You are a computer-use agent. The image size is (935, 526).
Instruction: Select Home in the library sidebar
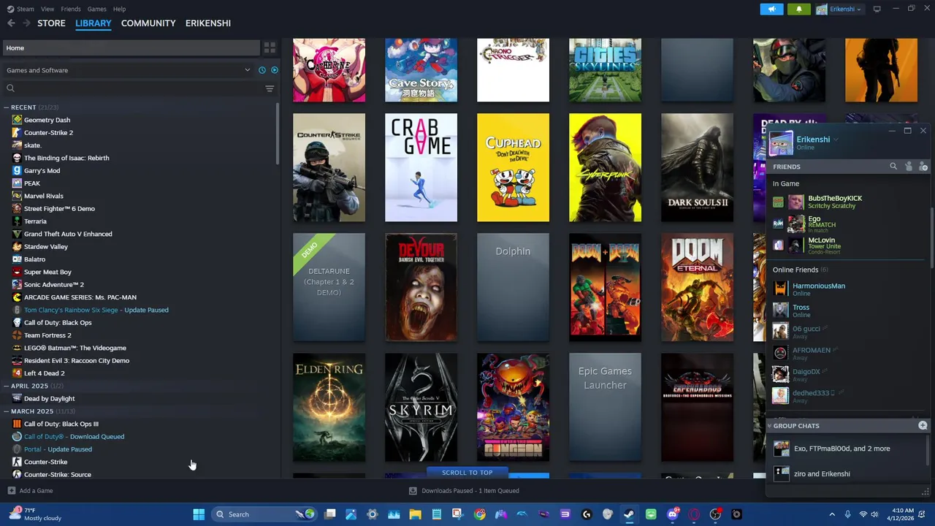131,47
